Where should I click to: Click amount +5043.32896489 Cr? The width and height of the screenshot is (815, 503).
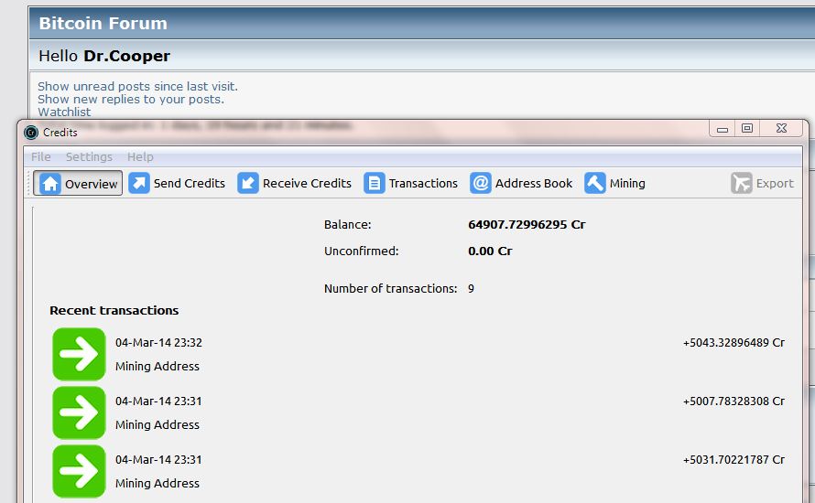point(733,343)
